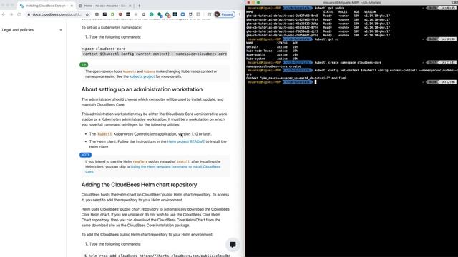The image size is (458, 257).
Task: Click the green extension icon with red badge
Action: click(167, 14)
